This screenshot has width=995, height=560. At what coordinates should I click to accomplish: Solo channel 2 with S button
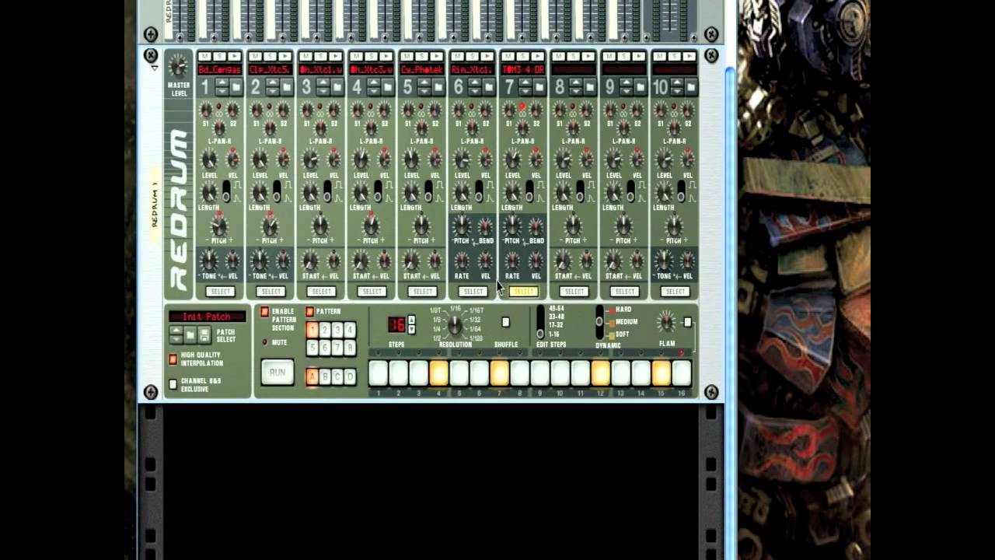270,56
